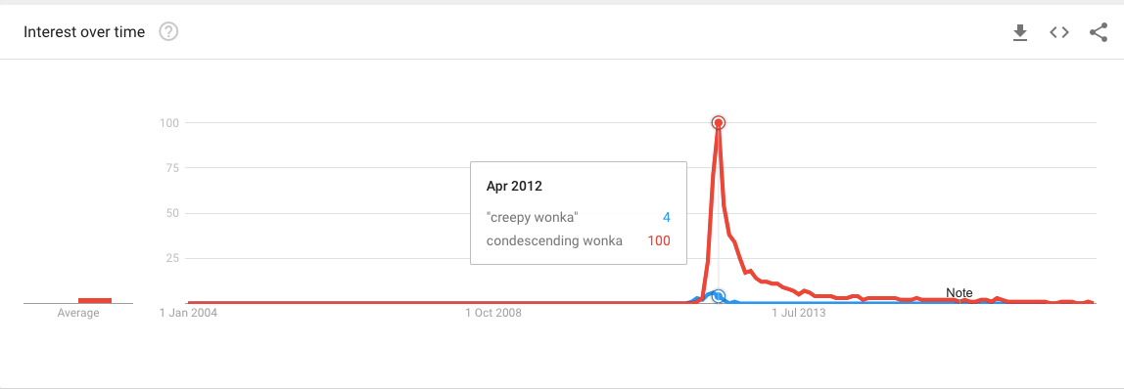The width and height of the screenshot is (1124, 389).
Task: Click the 50 y-axis gridline label
Action: point(170,213)
